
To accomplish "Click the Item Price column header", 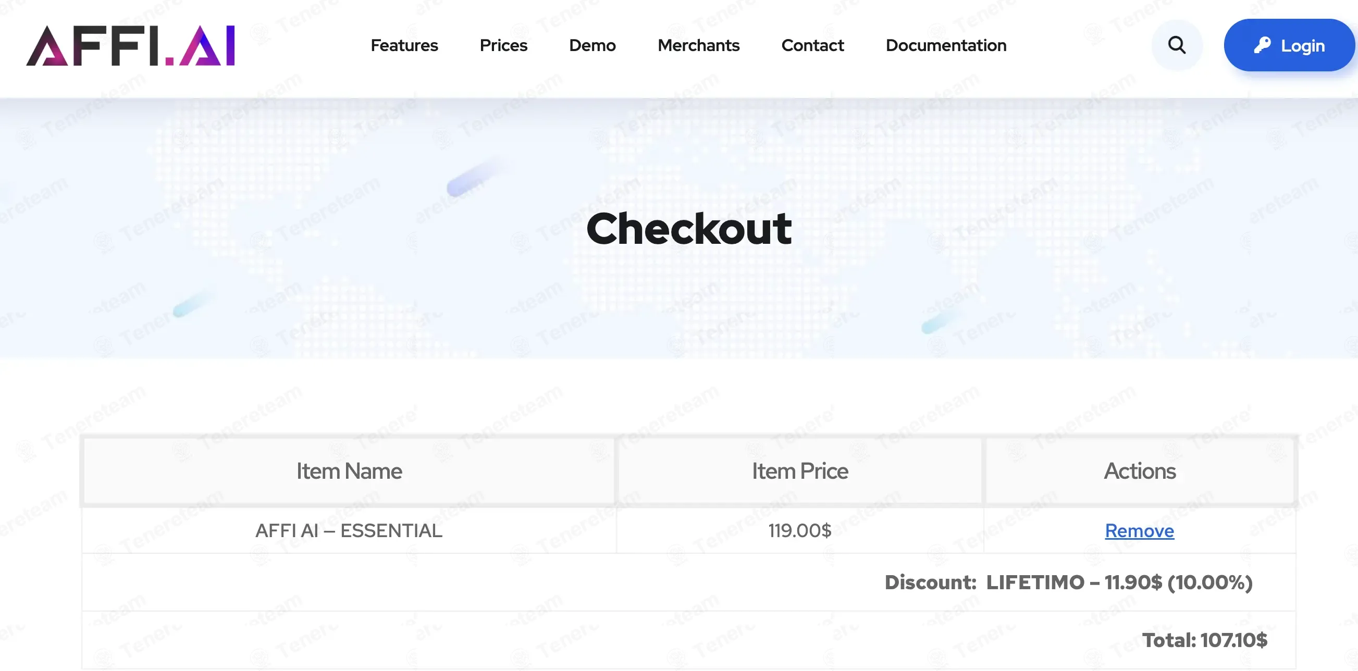I will (x=800, y=471).
